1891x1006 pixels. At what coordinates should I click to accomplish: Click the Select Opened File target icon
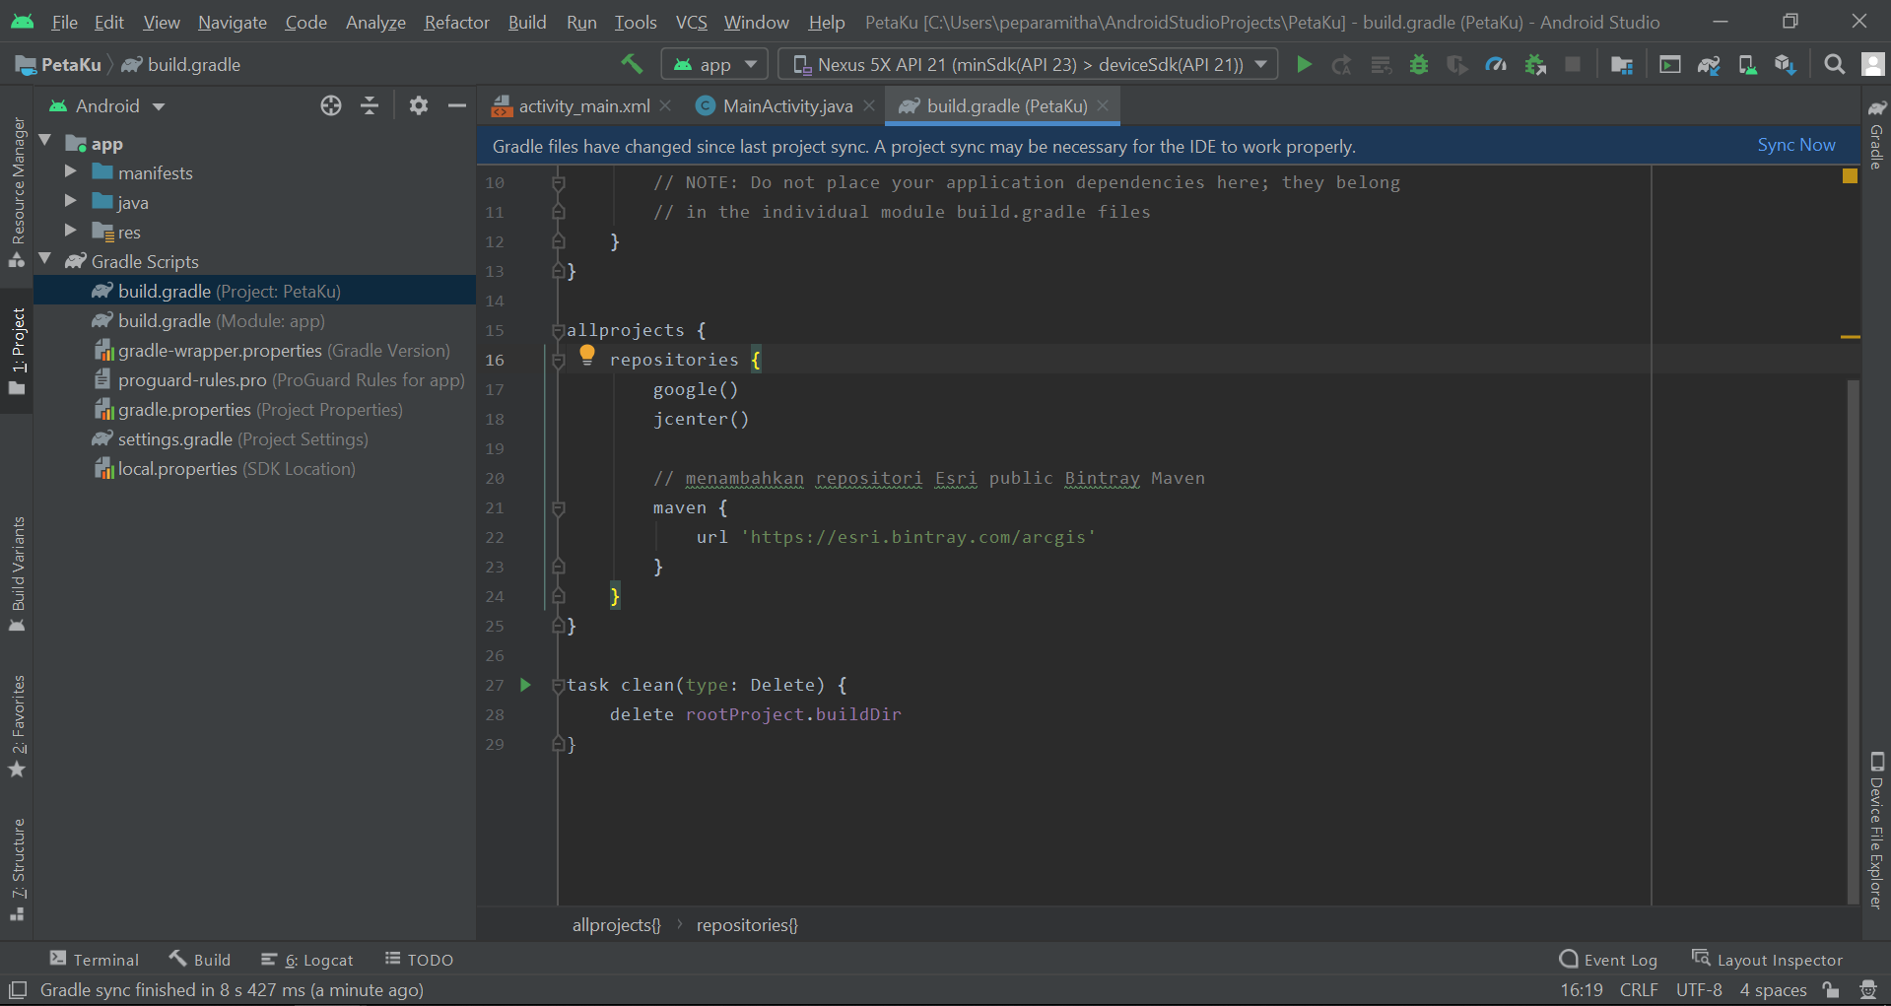click(331, 105)
